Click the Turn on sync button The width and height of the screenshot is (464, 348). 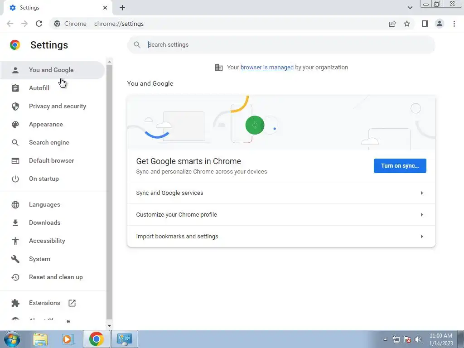400,166
